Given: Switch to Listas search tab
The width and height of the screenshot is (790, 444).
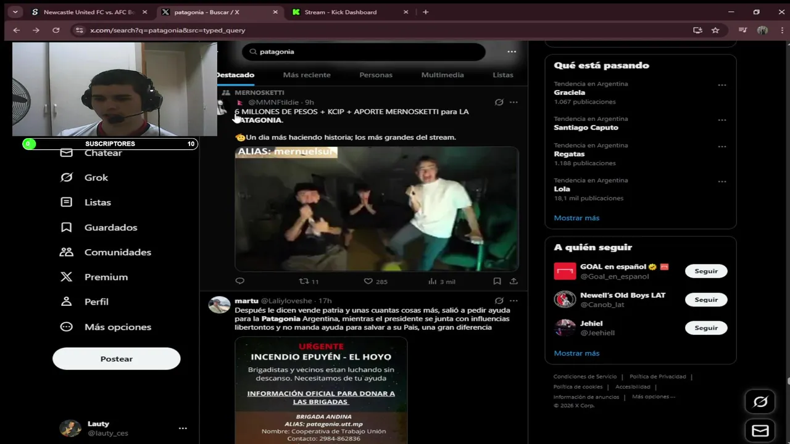Looking at the screenshot, I should (x=503, y=75).
